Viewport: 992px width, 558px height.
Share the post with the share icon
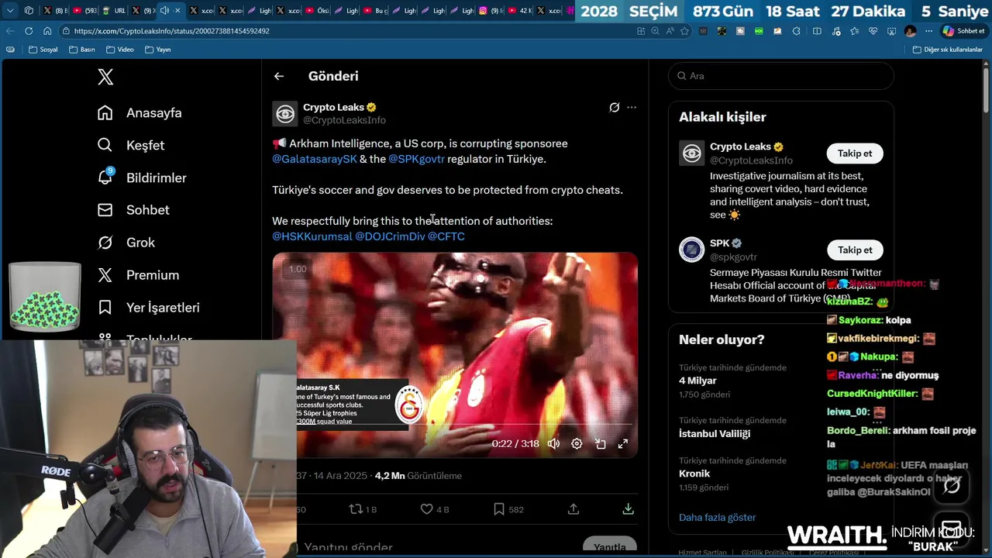point(573,509)
